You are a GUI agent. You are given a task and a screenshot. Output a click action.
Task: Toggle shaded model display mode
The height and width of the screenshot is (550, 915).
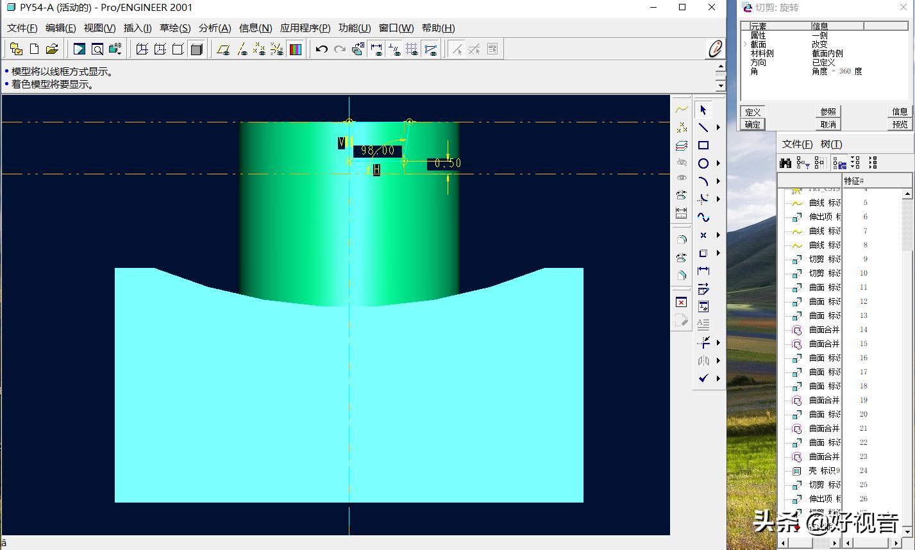pos(197,49)
